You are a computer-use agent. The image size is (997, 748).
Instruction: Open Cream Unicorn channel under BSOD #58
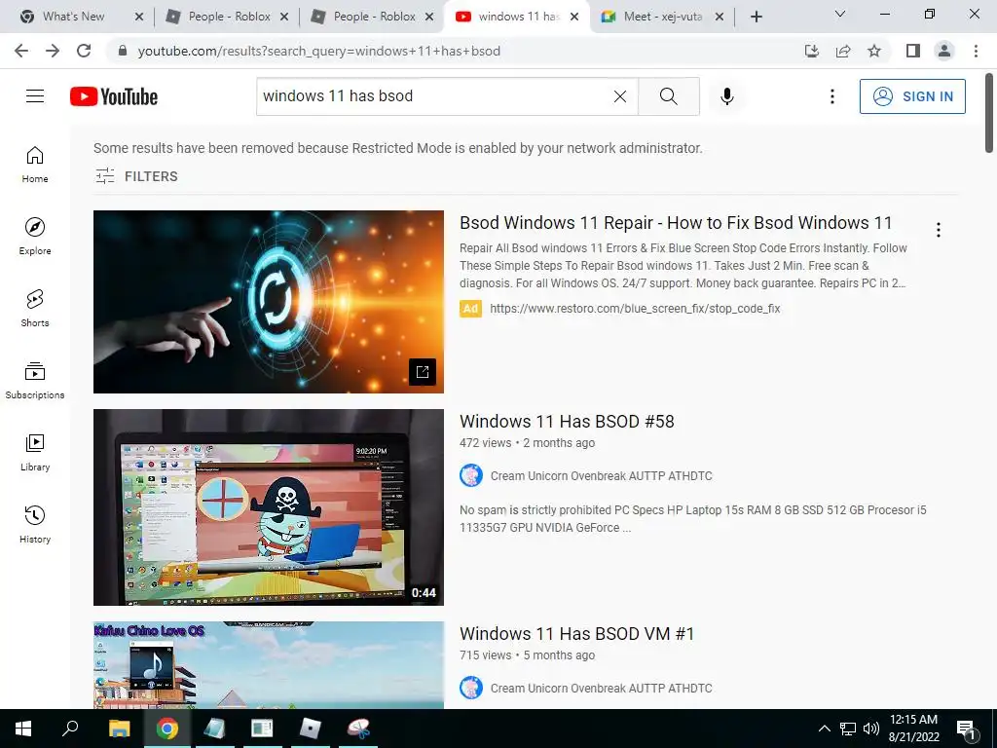(601, 475)
